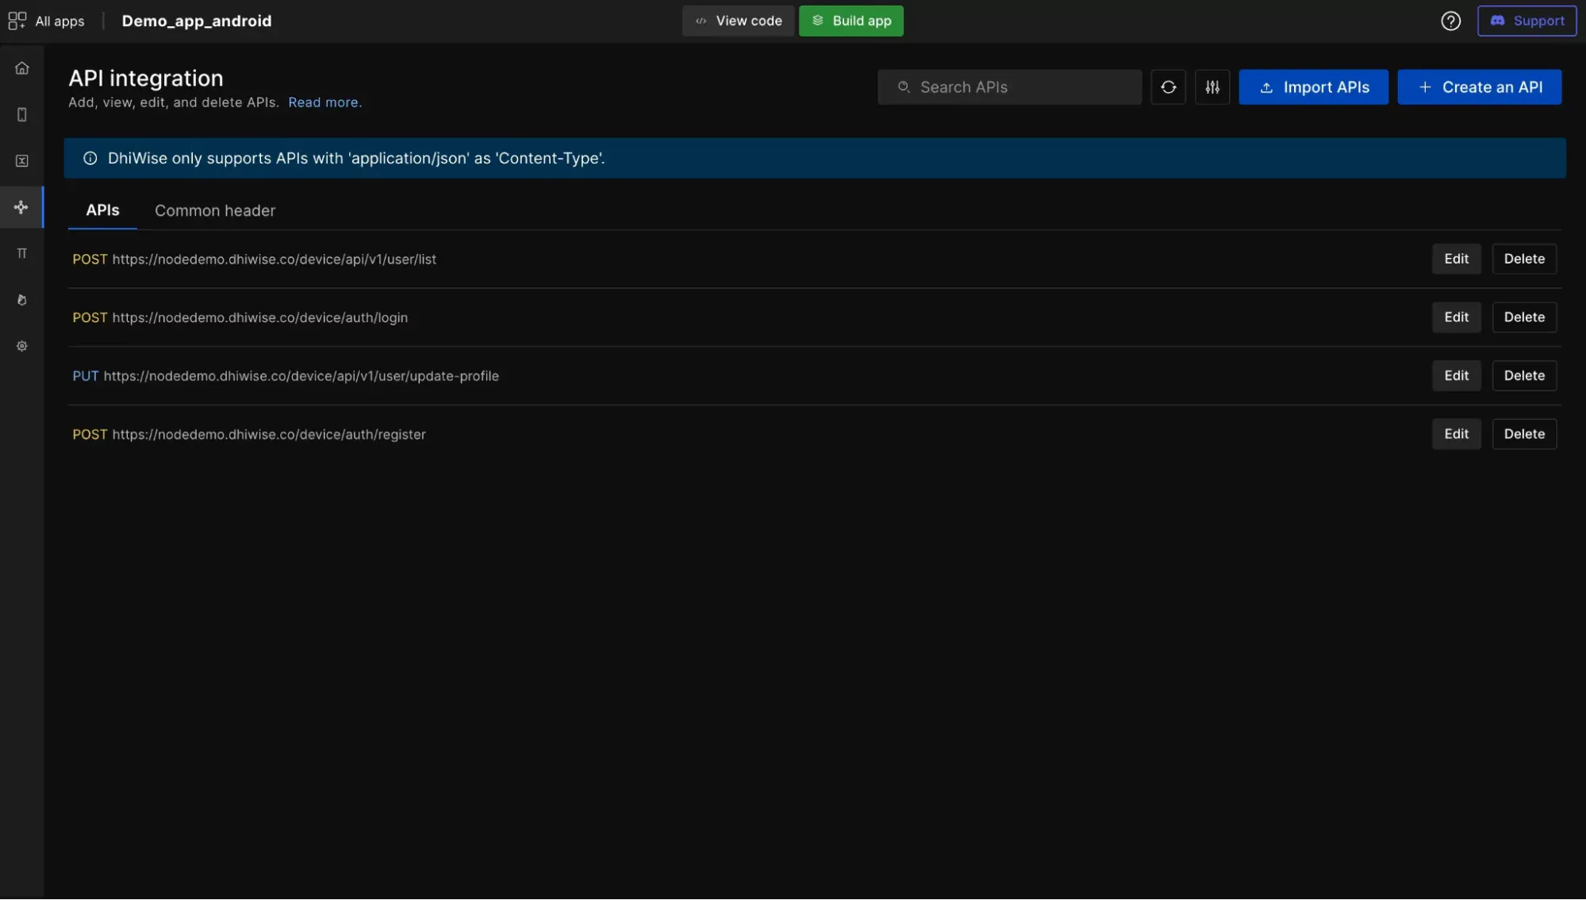
Task: Open the Theme panel in the sidebar
Action: coord(21,299)
